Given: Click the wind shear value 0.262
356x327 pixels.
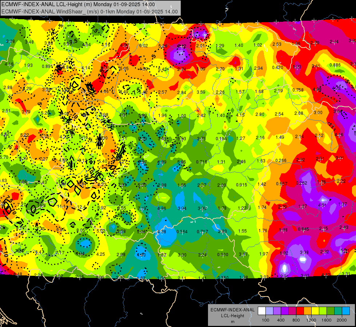Looking at the screenshot, I should [x=301, y=183].
